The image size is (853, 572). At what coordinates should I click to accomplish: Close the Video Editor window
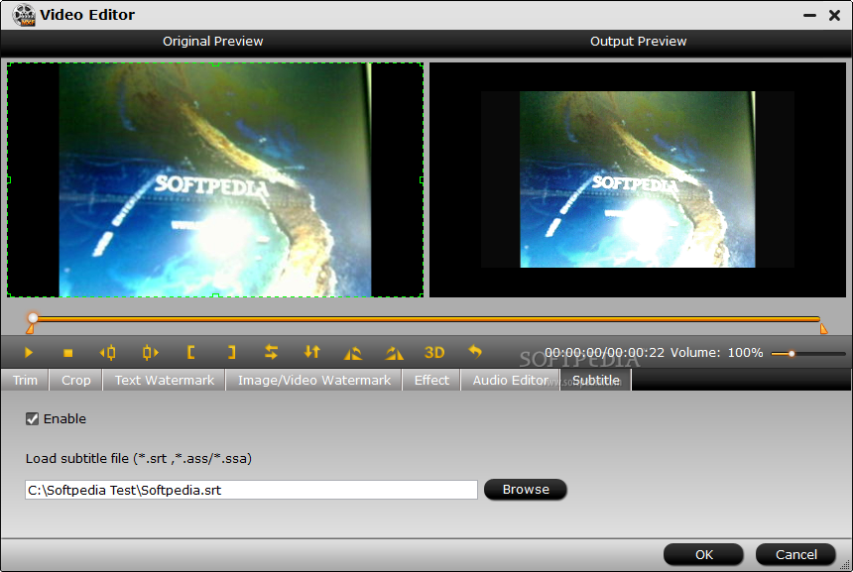[834, 15]
